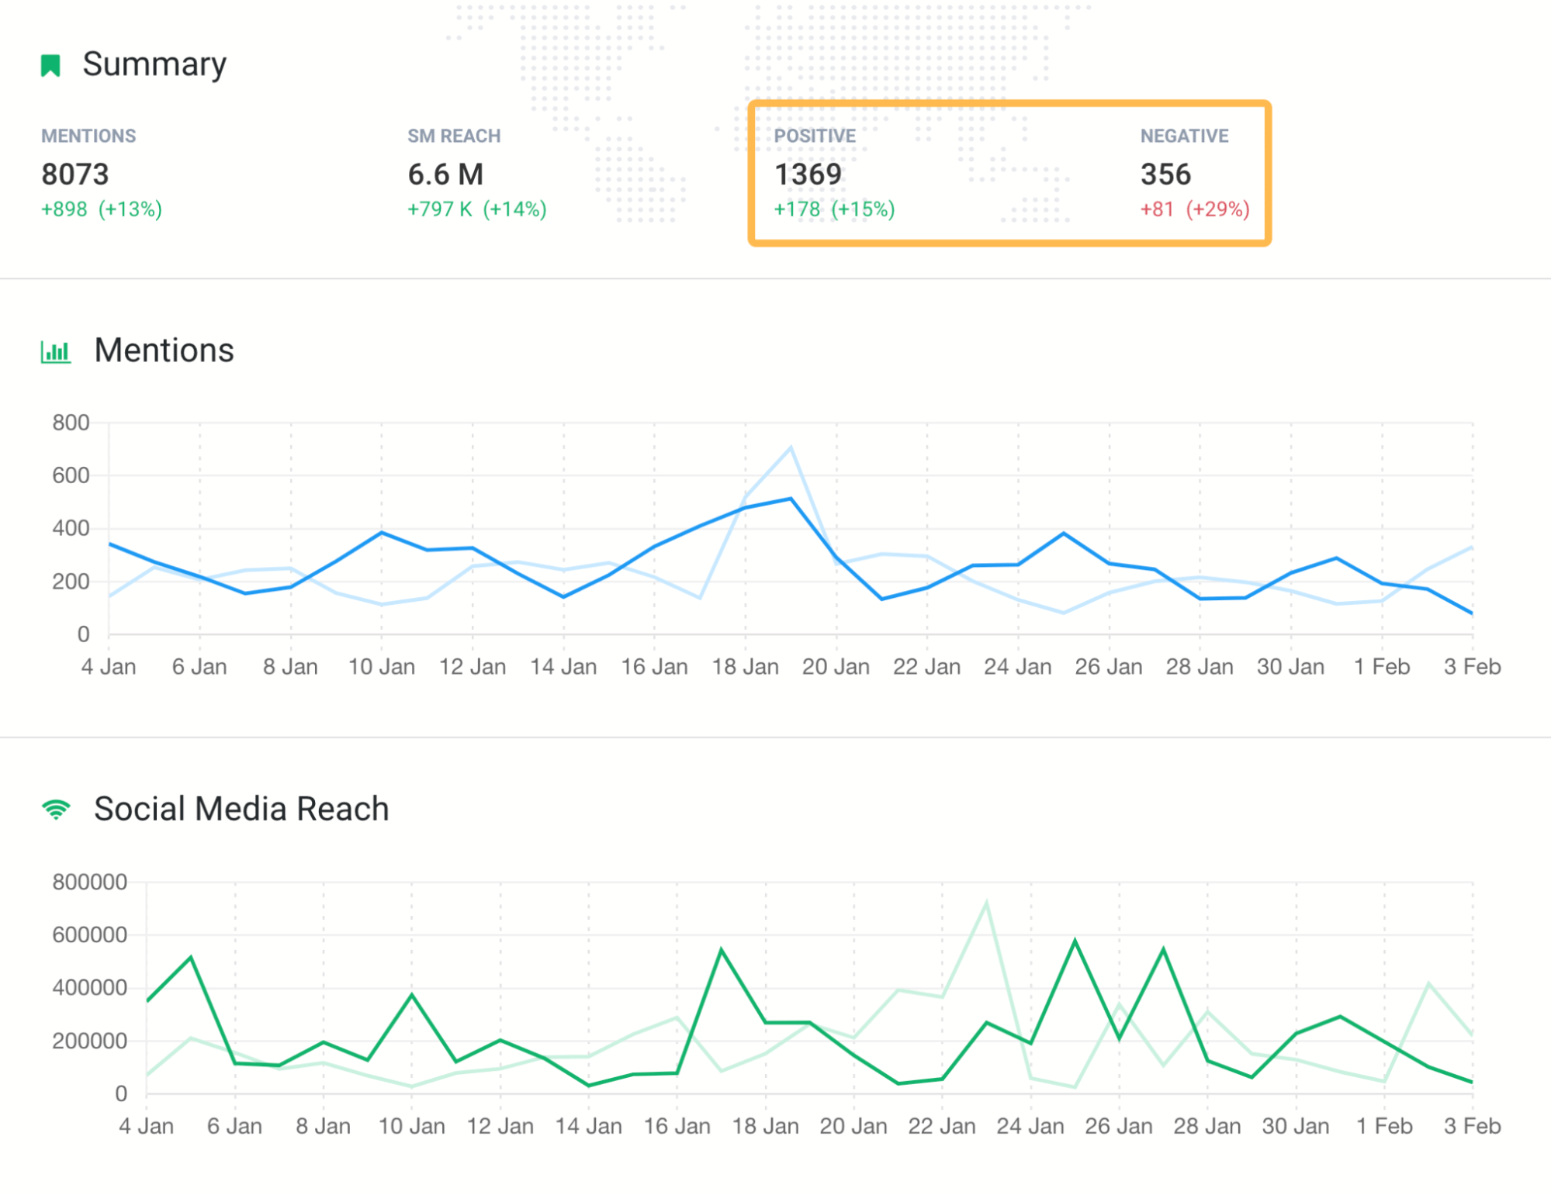Click the Mentions chart heading
Image resolution: width=1551 pixels, height=1195 pixels.
click(164, 351)
